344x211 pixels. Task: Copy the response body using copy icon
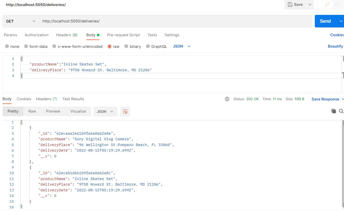point(334,111)
